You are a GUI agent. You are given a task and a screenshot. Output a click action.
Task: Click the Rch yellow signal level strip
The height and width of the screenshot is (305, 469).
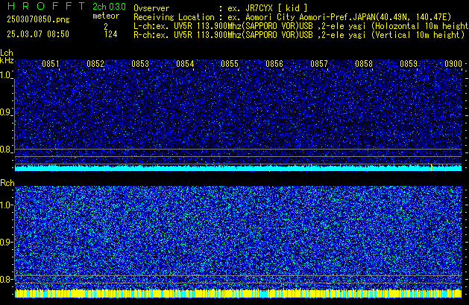[x=239, y=293]
